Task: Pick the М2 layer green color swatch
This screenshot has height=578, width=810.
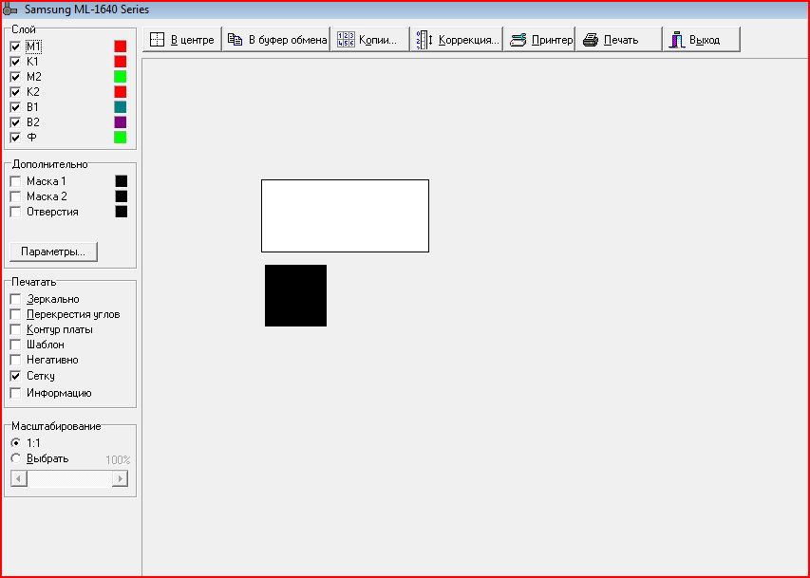Action: point(121,77)
